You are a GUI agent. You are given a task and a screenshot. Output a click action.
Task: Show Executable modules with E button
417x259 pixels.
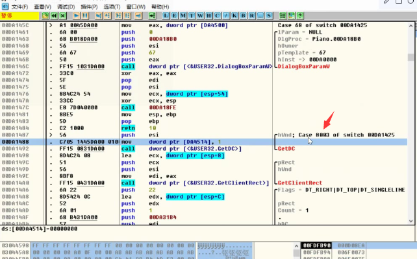click(x=174, y=16)
